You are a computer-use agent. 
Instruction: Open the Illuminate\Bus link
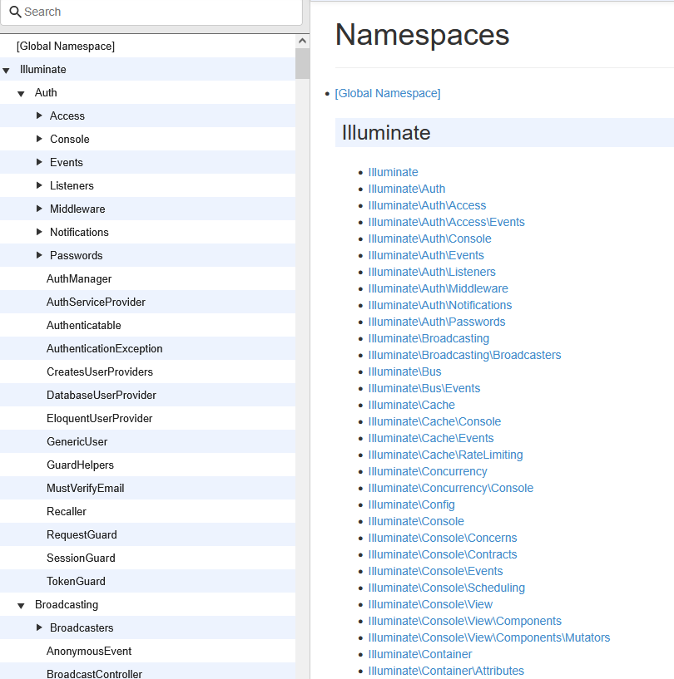404,372
